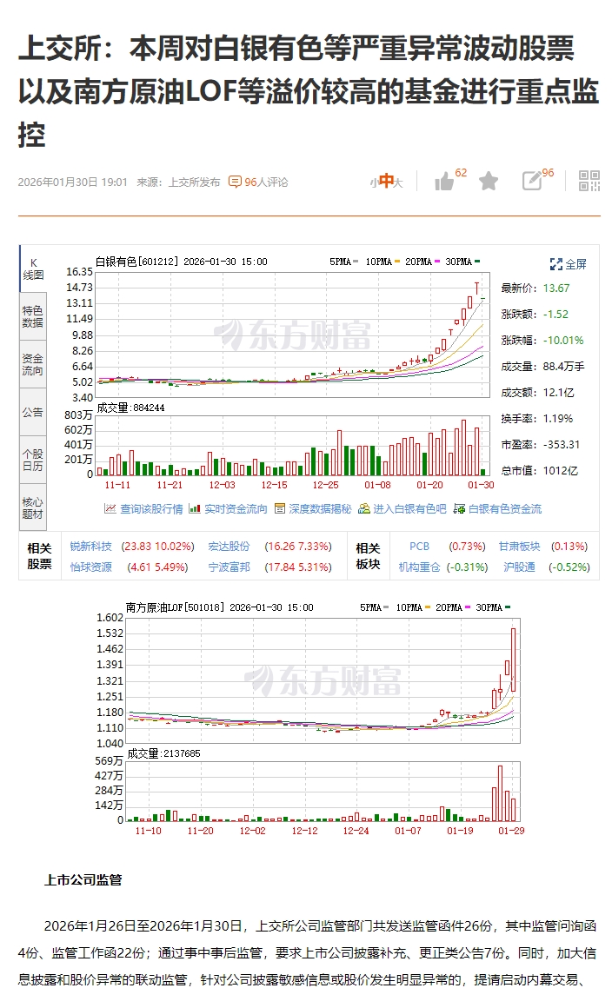Open related stock 宏达股份
Viewport: 612px width, 988px height.
point(229,547)
